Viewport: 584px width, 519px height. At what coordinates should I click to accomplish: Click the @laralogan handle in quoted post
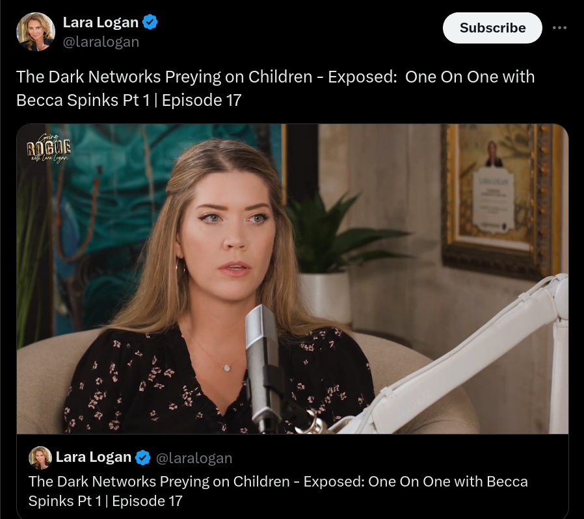194,458
